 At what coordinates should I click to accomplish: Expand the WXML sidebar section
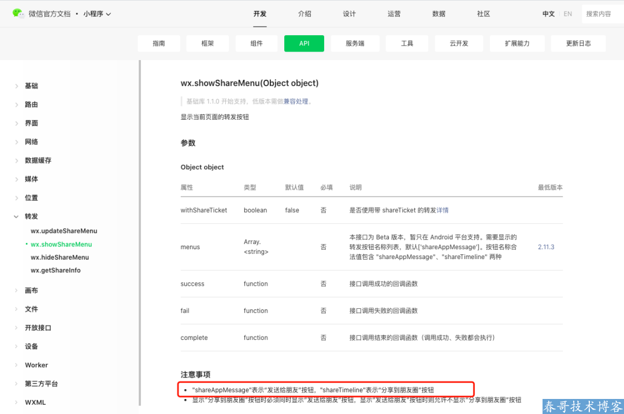(x=35, y=402)
